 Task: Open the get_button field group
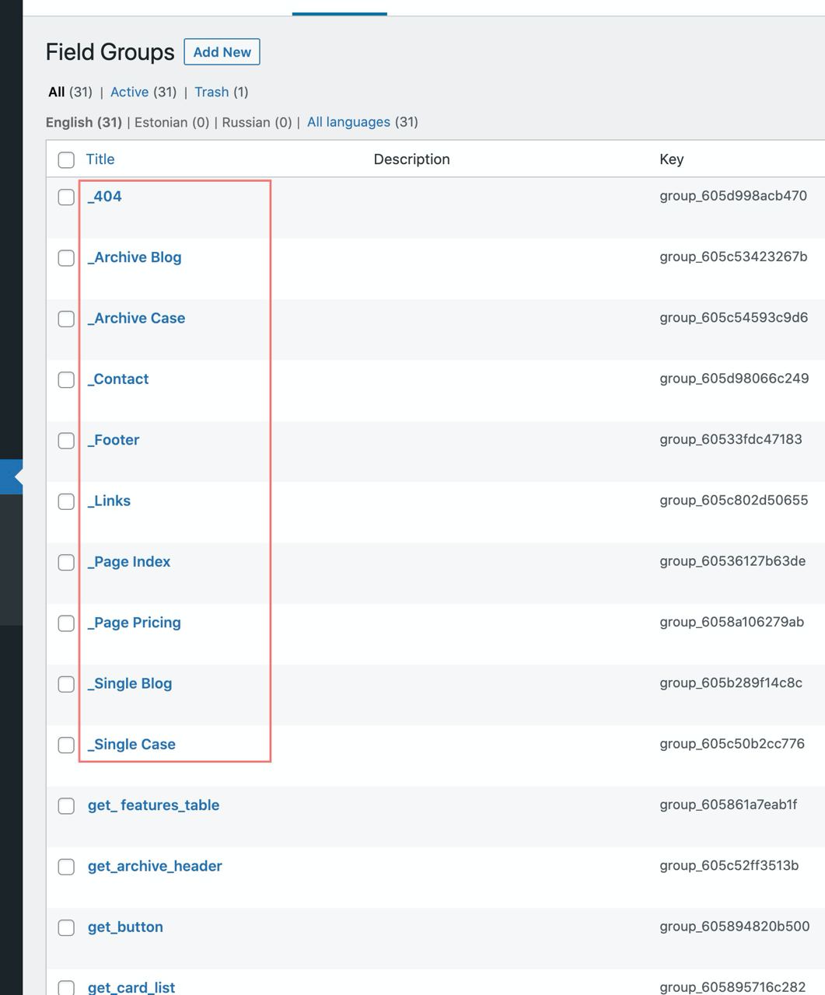[126, 927]
